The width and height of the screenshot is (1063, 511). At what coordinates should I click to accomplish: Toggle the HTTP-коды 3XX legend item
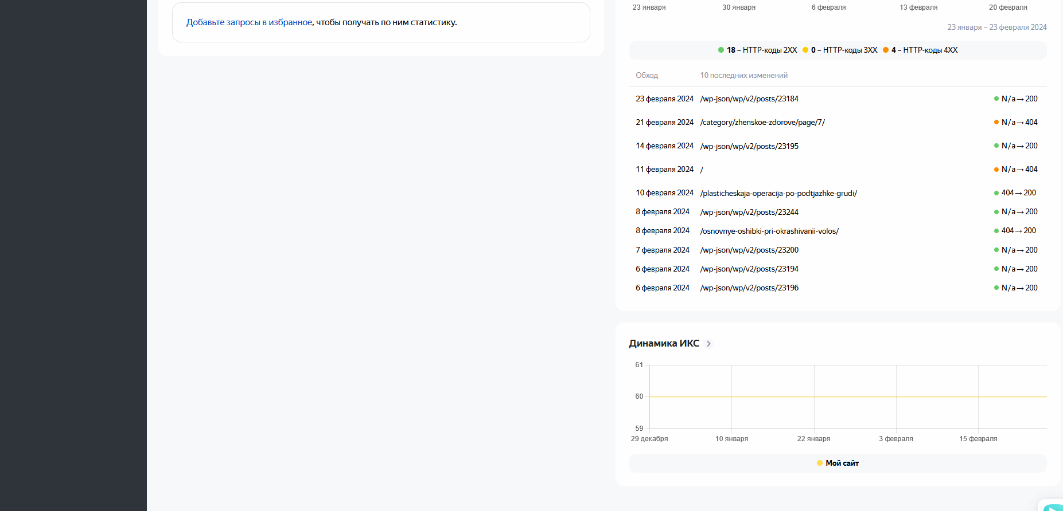840,50
